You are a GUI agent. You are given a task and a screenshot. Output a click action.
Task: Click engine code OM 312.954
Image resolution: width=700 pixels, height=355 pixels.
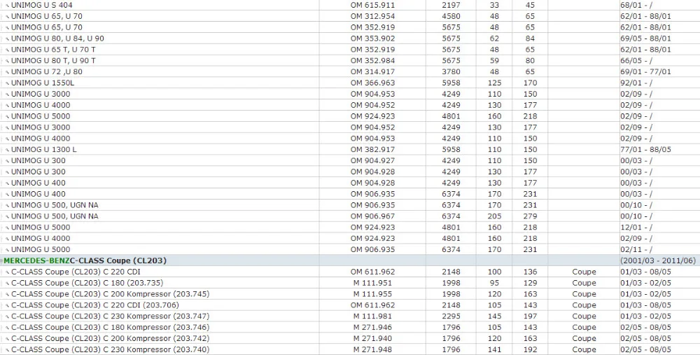click(x=373, y=16)
